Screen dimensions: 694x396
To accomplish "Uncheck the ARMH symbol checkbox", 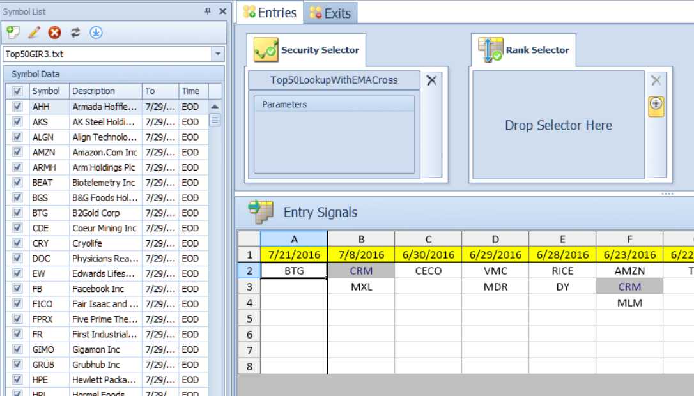I will point(17,167).
